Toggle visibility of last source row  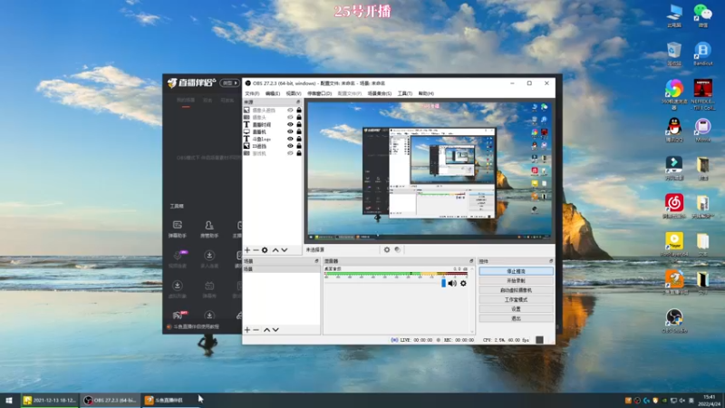[290, 153]
